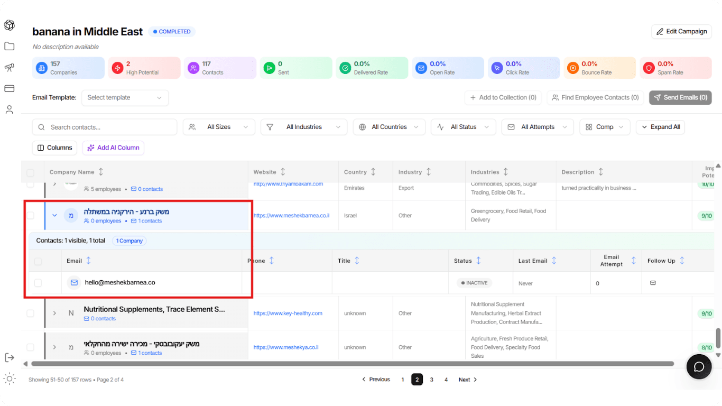Go to page 3 in pagination
The height and width of the screenshot is (406, 722).
(431, 380)
